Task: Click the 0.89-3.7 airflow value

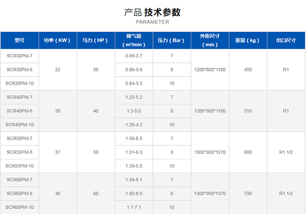Action: coord(133,56)
